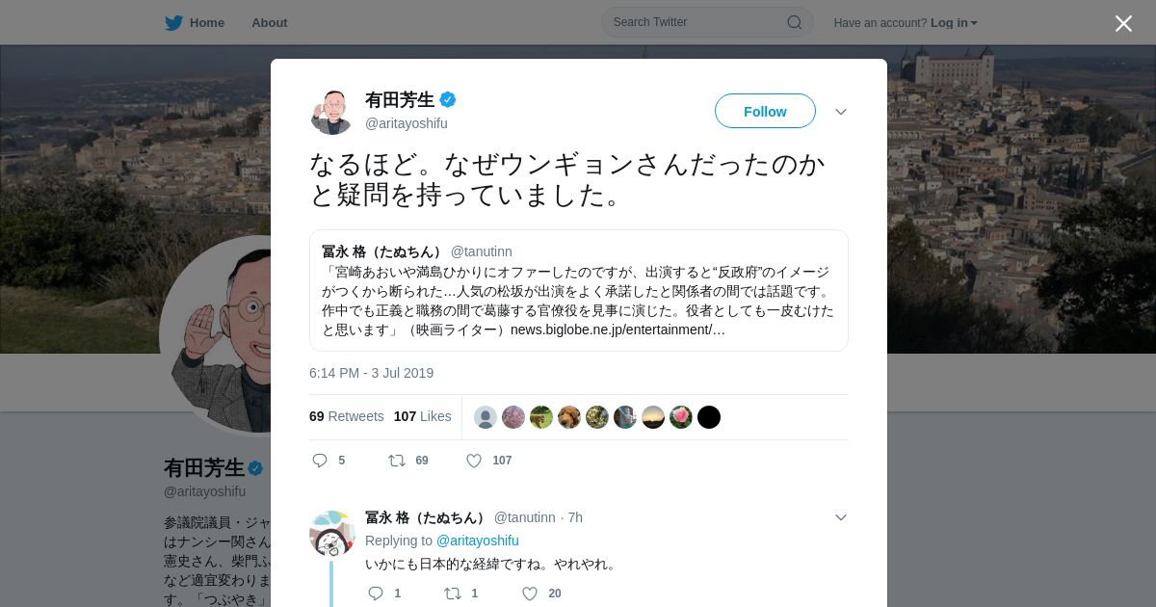
Task: Retweet the tanutinn reply
Action: point(453,594)
